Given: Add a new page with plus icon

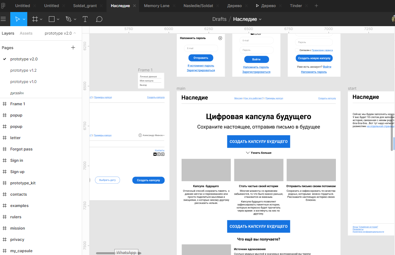Looking at the screenshot, I should coord(73,48).
